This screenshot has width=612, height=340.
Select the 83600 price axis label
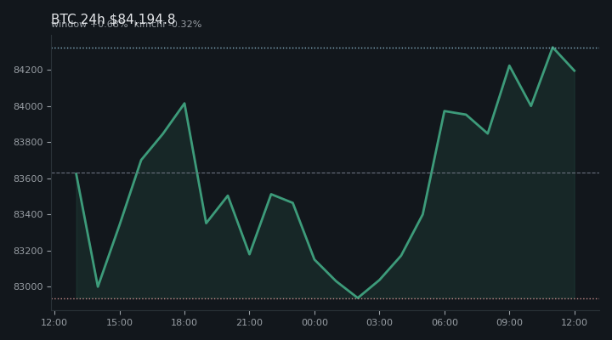click(x=28, y=178)
